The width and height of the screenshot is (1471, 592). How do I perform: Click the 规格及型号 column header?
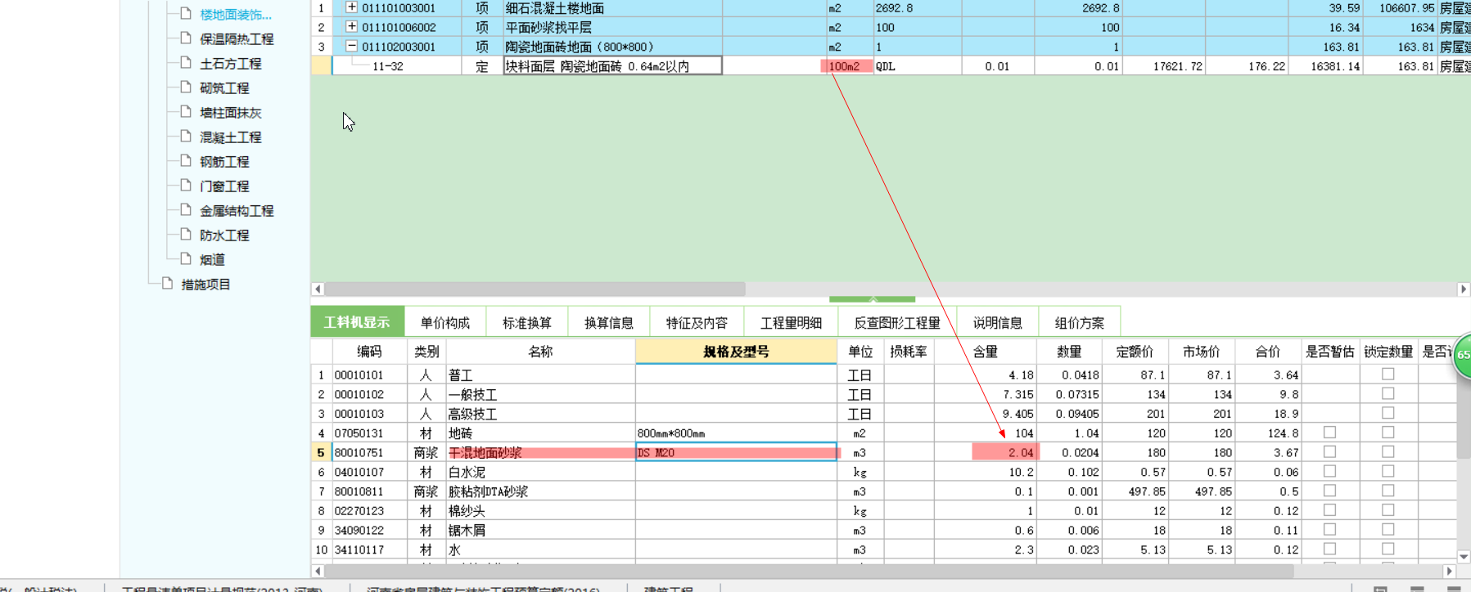tap(736, 352)
